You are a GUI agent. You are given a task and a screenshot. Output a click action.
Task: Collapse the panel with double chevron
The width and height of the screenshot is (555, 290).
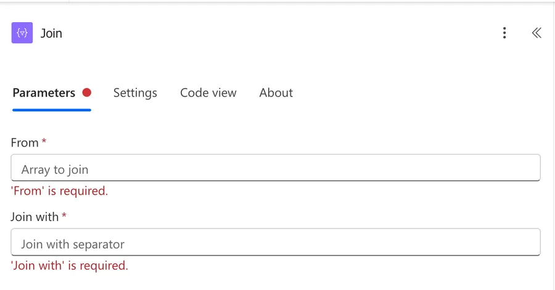pos(536,33)
